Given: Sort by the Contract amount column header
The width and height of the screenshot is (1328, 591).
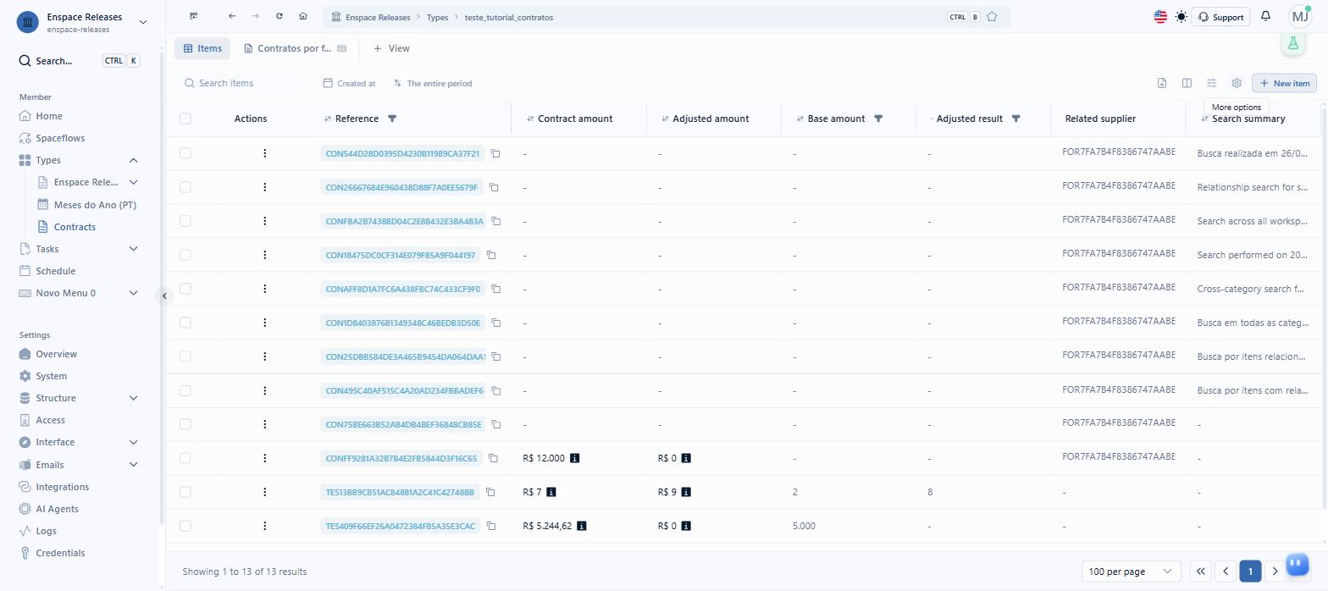Looking at the screenshot, I should 575,119.
